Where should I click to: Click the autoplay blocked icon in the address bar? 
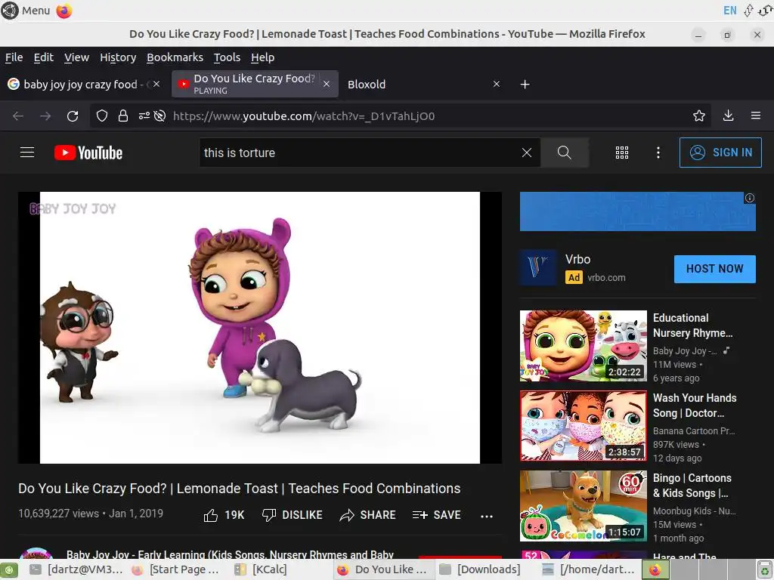click(x=159, y=116)
